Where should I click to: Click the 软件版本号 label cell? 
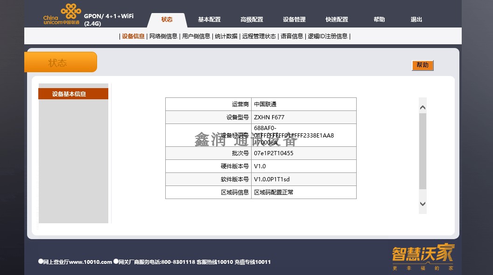pyautogui.click(x=209, y=179)
